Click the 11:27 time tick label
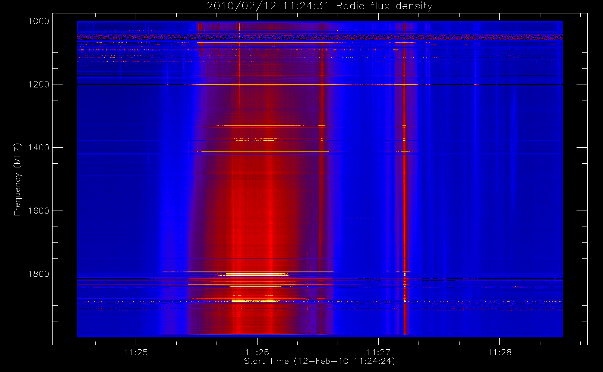The image size is (603, 372). click(378, 352)
